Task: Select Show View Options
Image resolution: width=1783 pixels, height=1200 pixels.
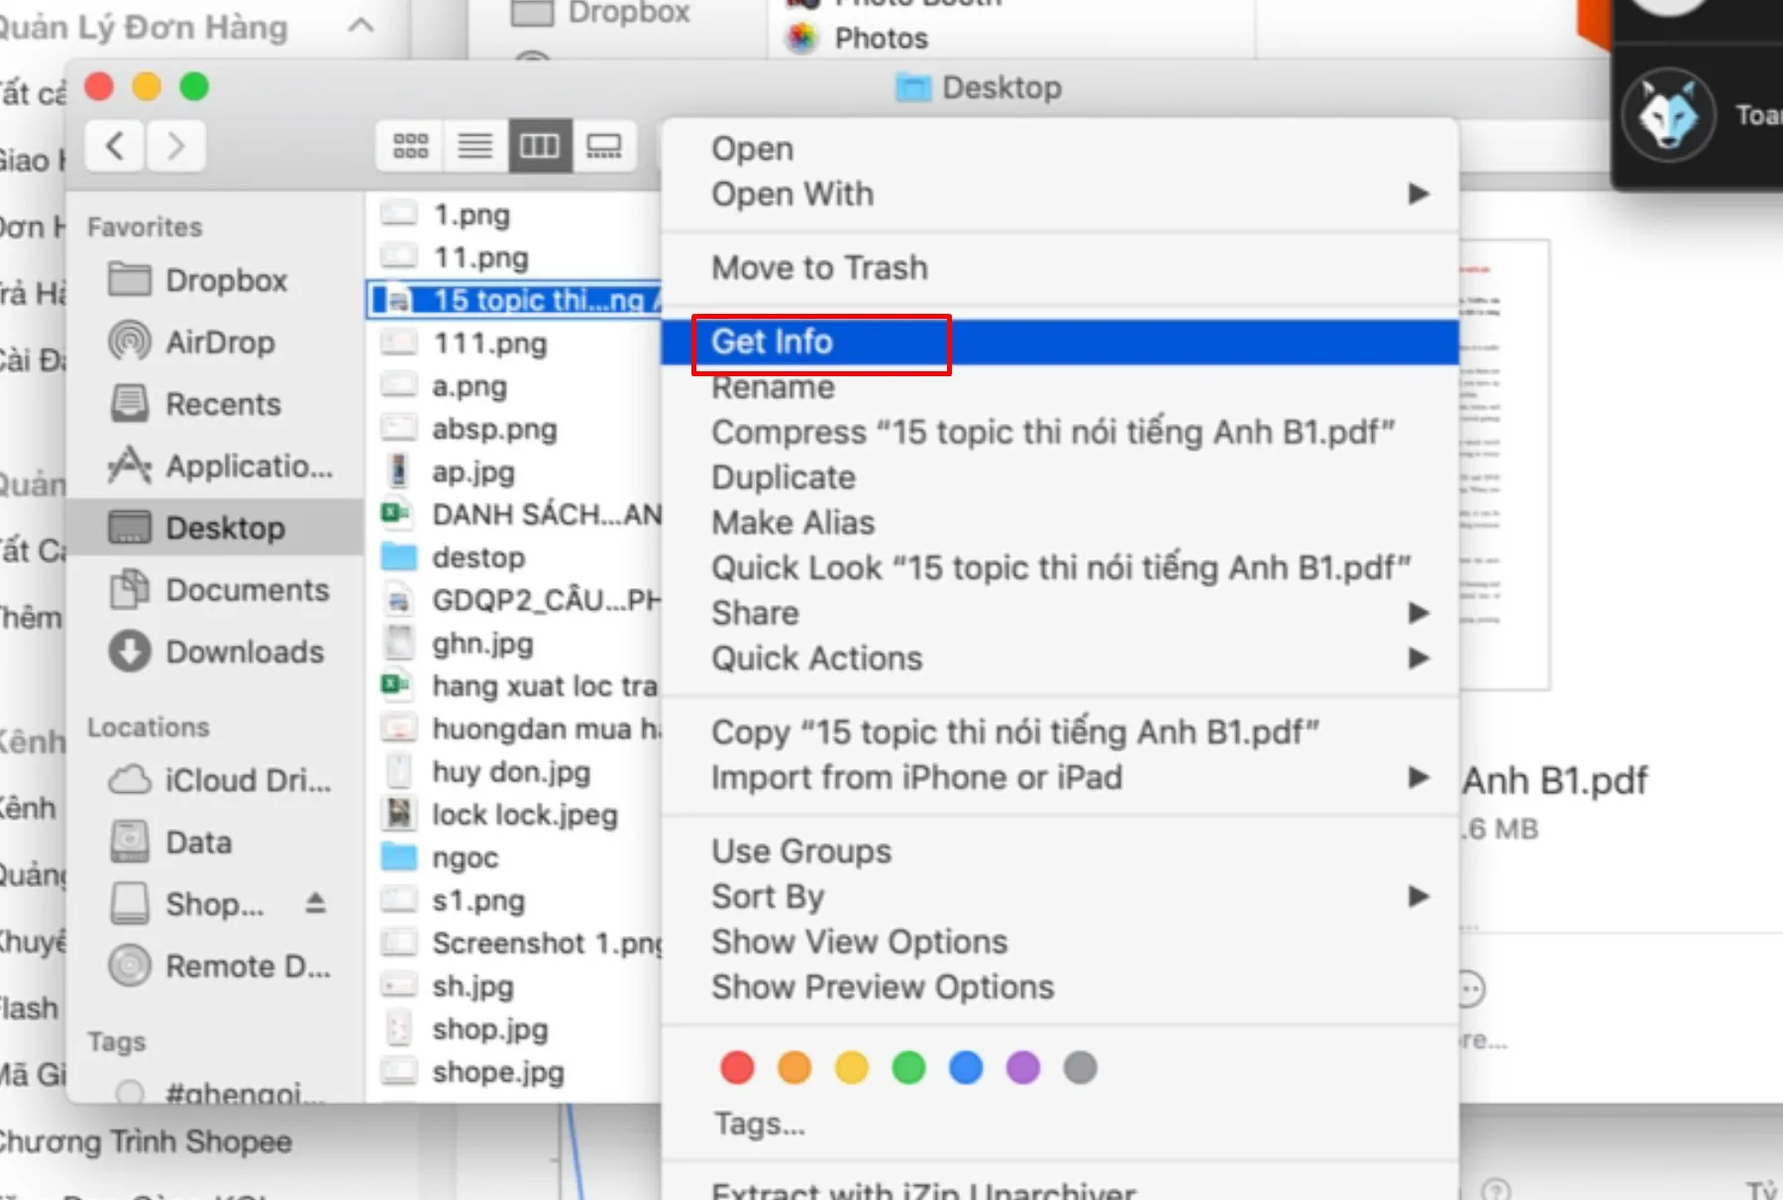Action: pyautogui.click(x=1060, y=942)
